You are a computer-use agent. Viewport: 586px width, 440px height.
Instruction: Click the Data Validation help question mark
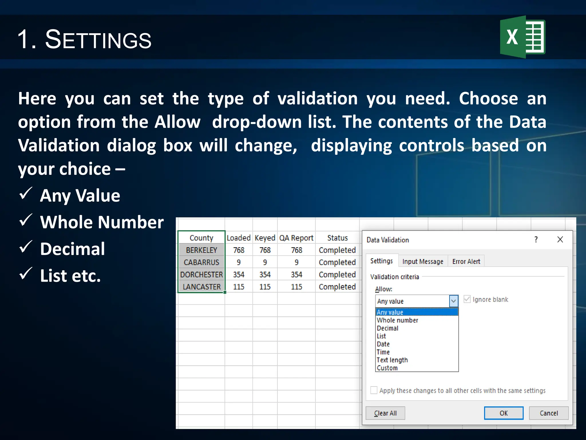tap(536, 239)
